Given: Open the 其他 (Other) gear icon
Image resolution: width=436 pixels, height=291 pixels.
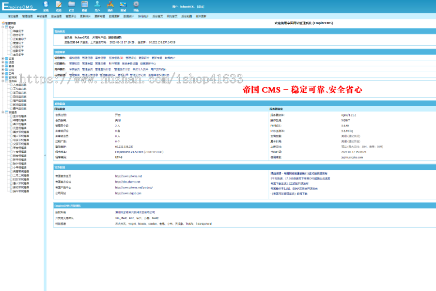Looking at the screenshot, I should 136,6.
